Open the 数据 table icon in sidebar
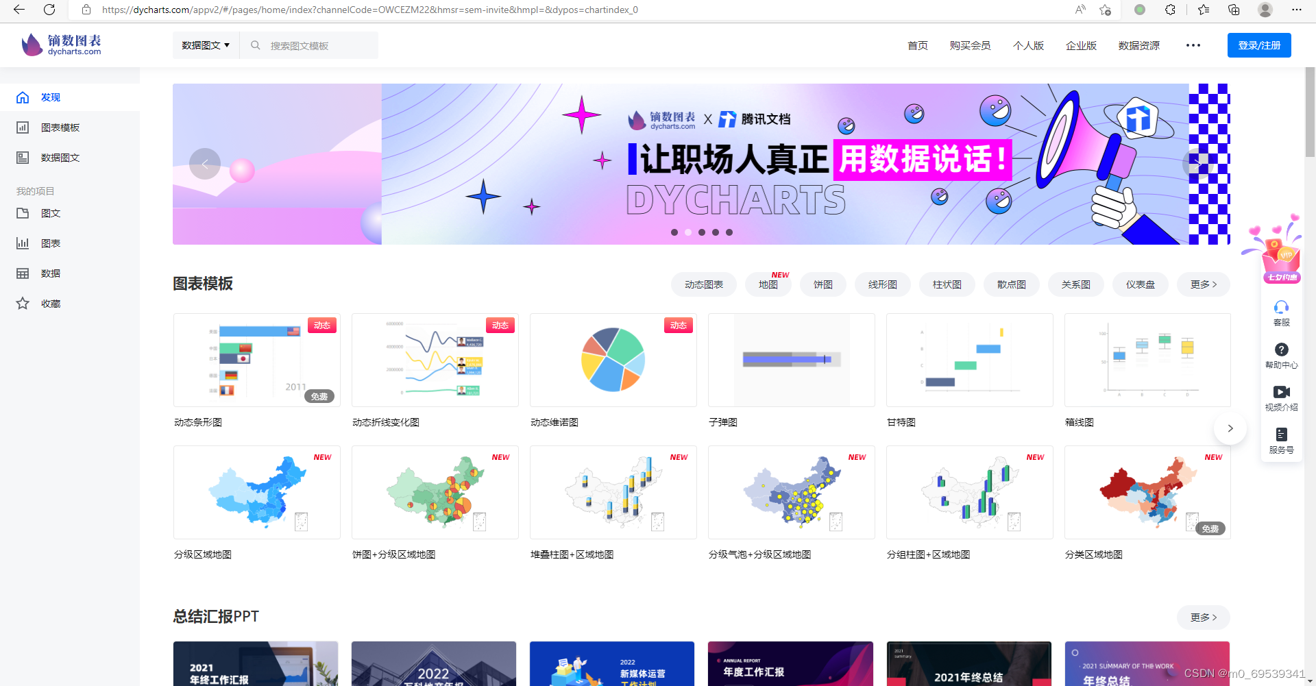Image resolution: width=1316 pixels, height=686 pixels. pyautogui.click(x=23, y=273)
